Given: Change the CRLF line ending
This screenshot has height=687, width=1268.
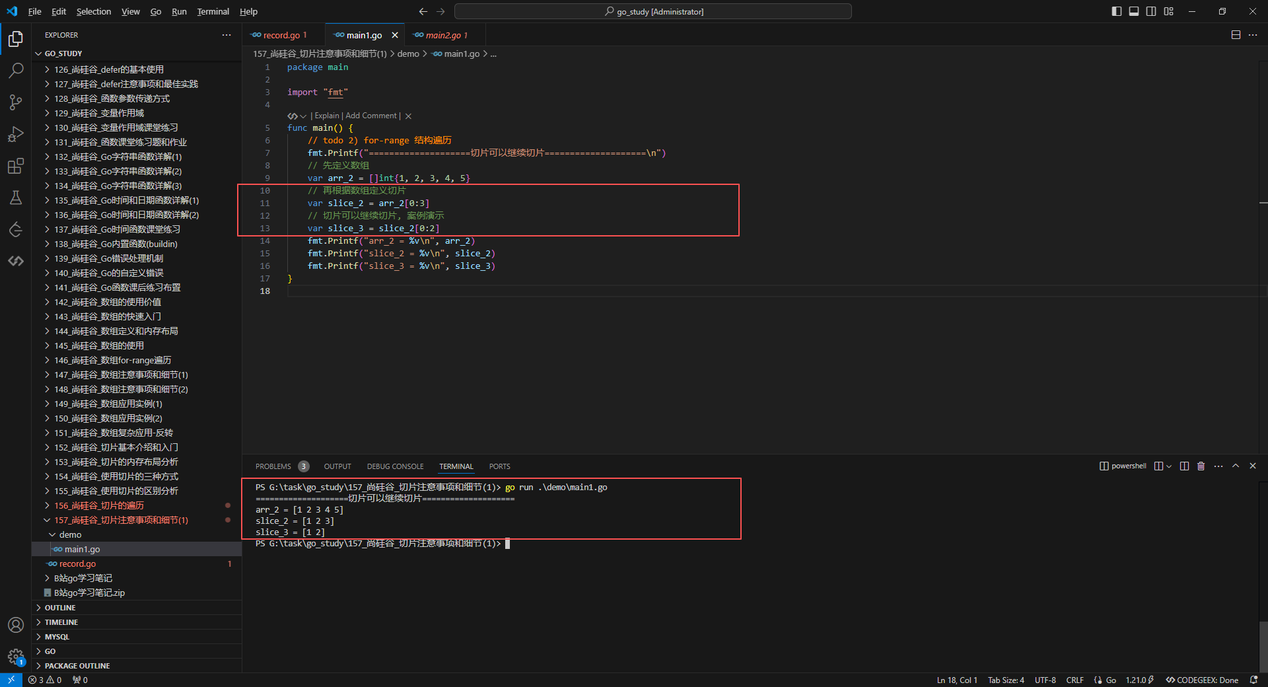Looking at the screenshot, I should [1074, 680].
